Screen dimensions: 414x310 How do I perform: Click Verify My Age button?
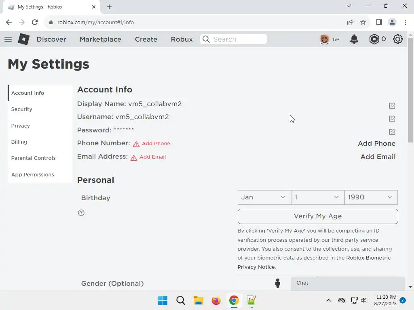tap(318, 216)
